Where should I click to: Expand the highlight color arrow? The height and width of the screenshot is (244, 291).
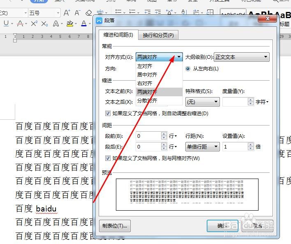(x=76, y=24)
